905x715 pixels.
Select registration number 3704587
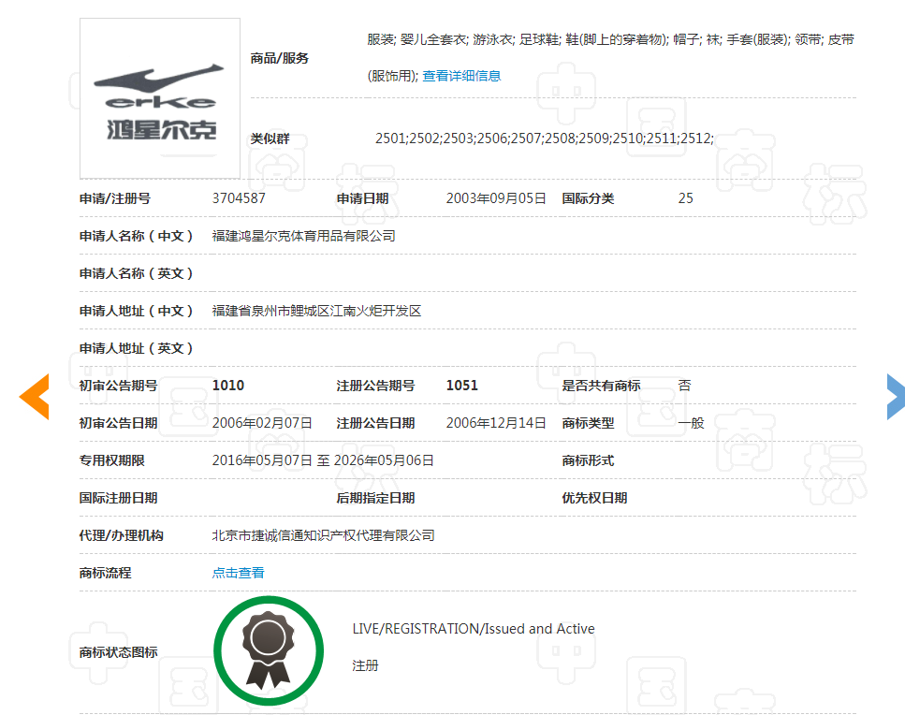click(x=239, y=198)
